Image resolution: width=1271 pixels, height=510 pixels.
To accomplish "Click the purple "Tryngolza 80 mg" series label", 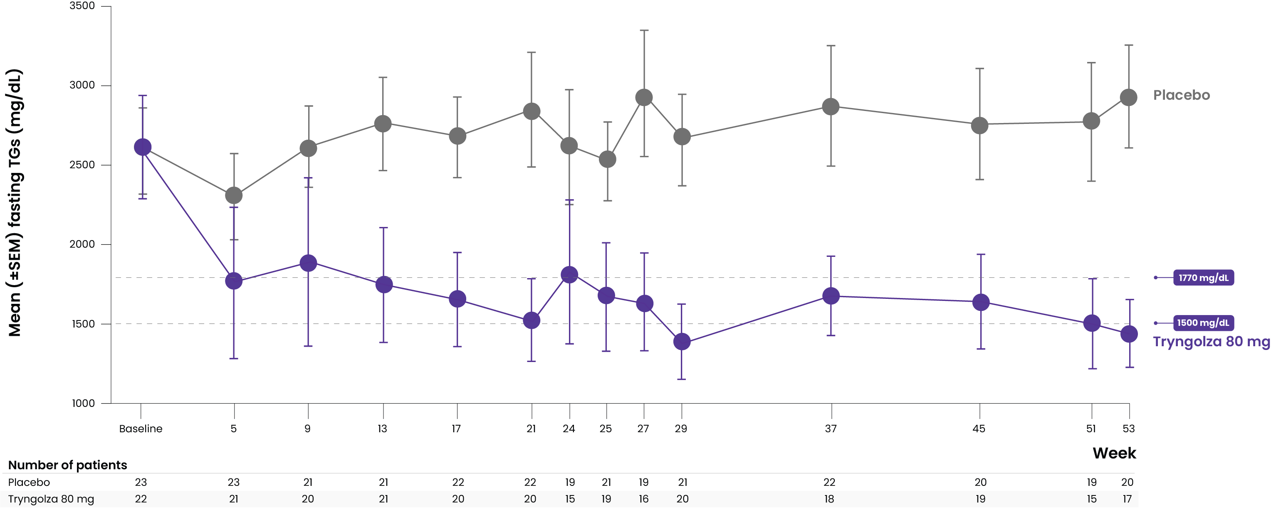I will pos(1212,342).
